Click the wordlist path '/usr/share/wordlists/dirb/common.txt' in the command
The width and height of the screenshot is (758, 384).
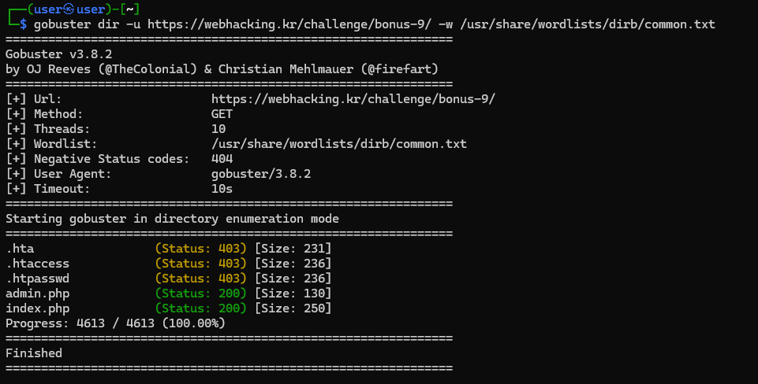click(x=588, y=24)
